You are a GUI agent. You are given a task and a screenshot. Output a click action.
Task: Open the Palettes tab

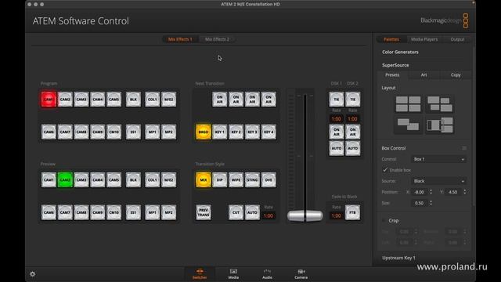391,39
